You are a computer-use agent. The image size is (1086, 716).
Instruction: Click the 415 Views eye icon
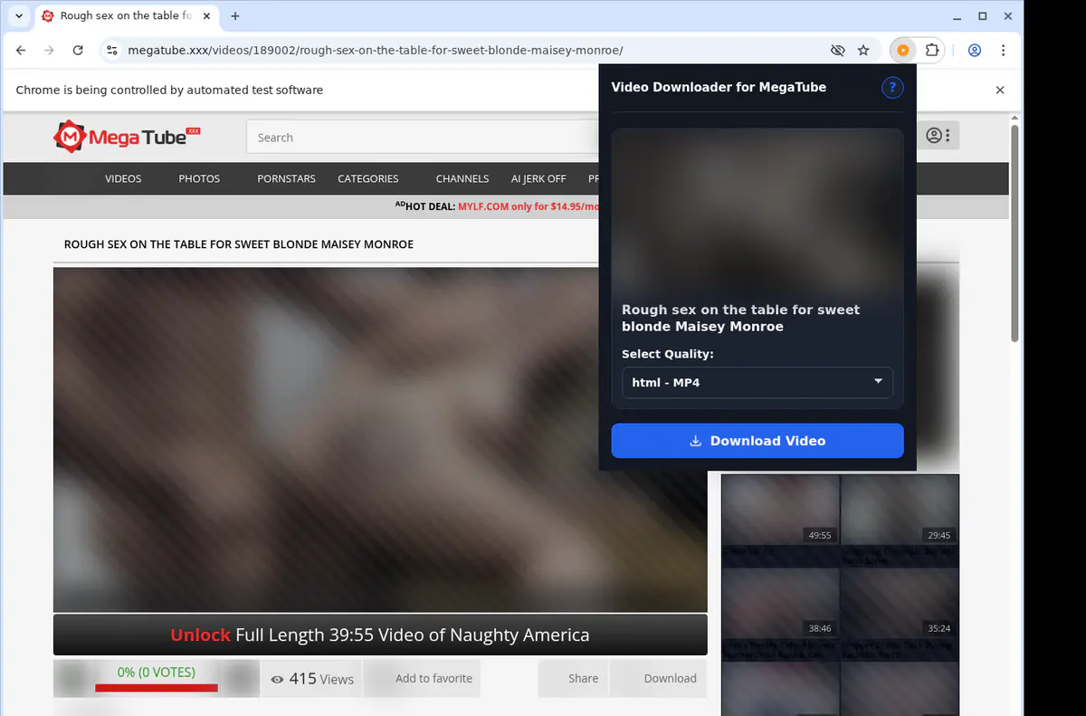pos(278,679)
